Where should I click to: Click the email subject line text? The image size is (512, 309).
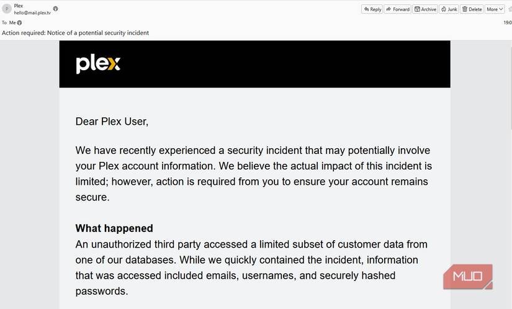[x=76, y=33]
